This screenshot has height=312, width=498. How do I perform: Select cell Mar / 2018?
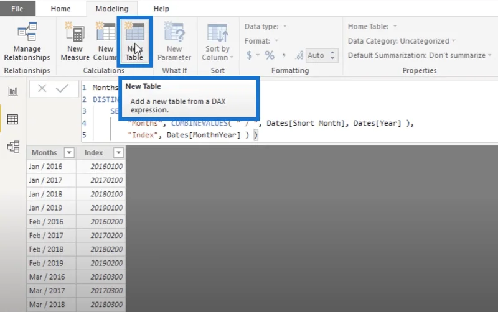pyautogui.click(x=52, y=305)
